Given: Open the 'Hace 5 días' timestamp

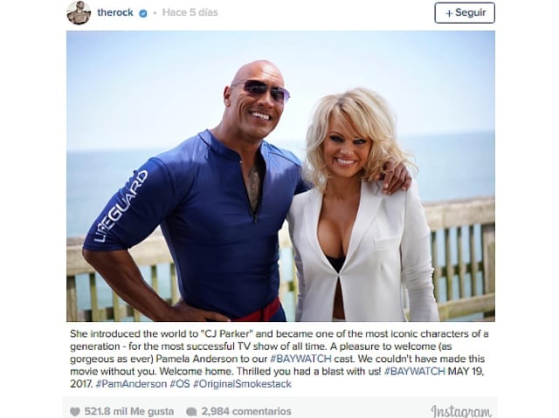Looking at the screenshot, I should (190, 12).
